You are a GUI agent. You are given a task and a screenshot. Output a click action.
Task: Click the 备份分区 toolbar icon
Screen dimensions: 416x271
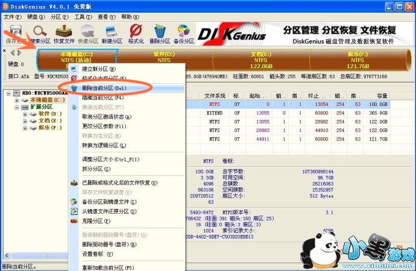pyautogui.click(x=184, y=34)
